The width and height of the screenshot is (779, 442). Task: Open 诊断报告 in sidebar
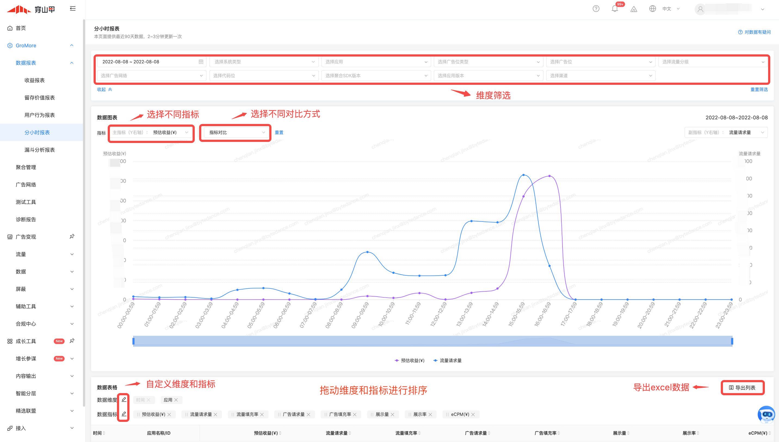point(26,219)
